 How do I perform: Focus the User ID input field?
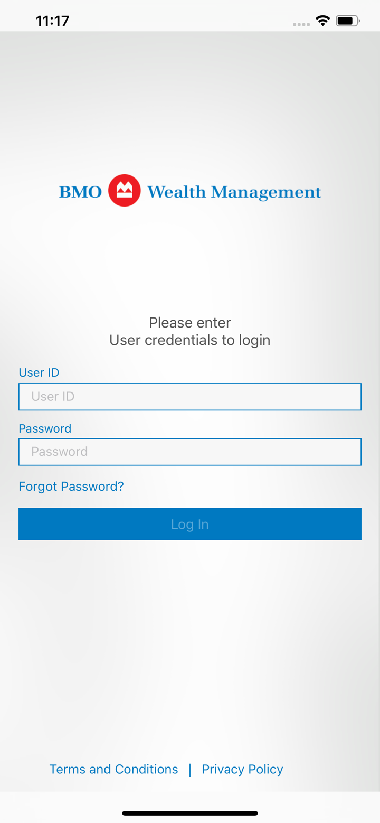tap(190, 397)
